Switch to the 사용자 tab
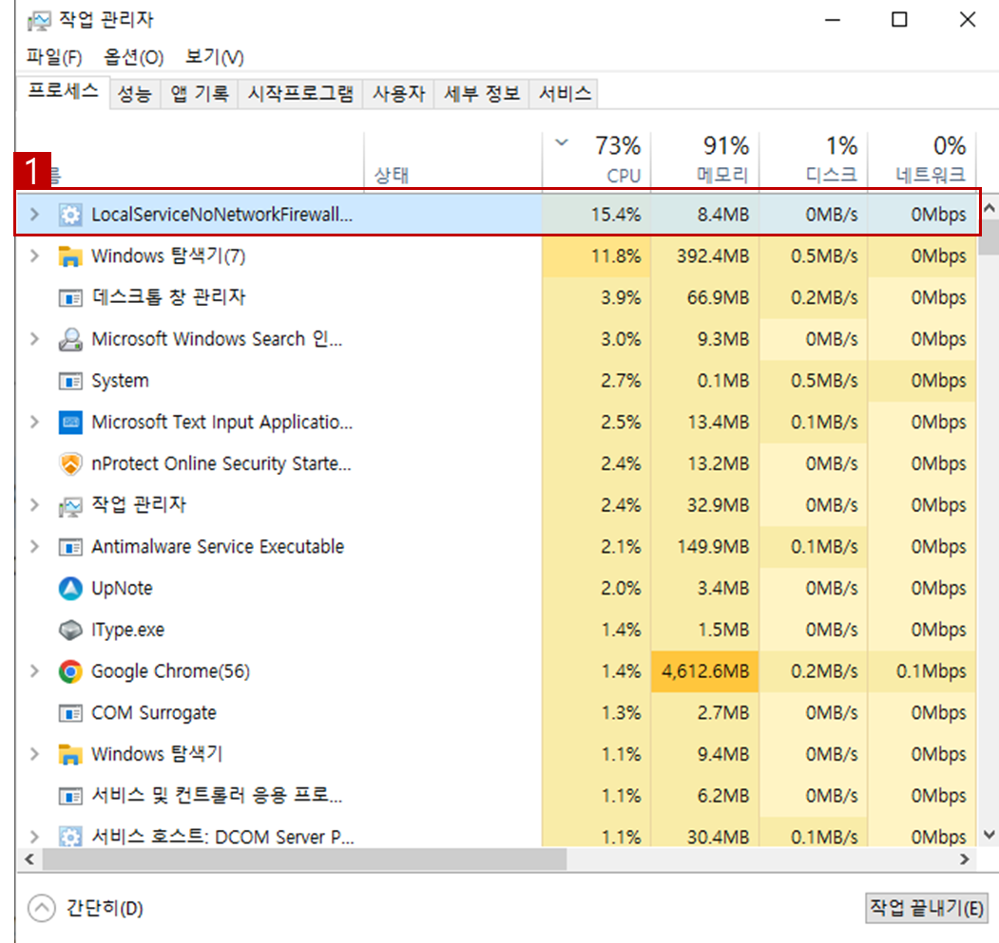The height and width of the screenshot is (943, 999). click(x=398, y=94)
